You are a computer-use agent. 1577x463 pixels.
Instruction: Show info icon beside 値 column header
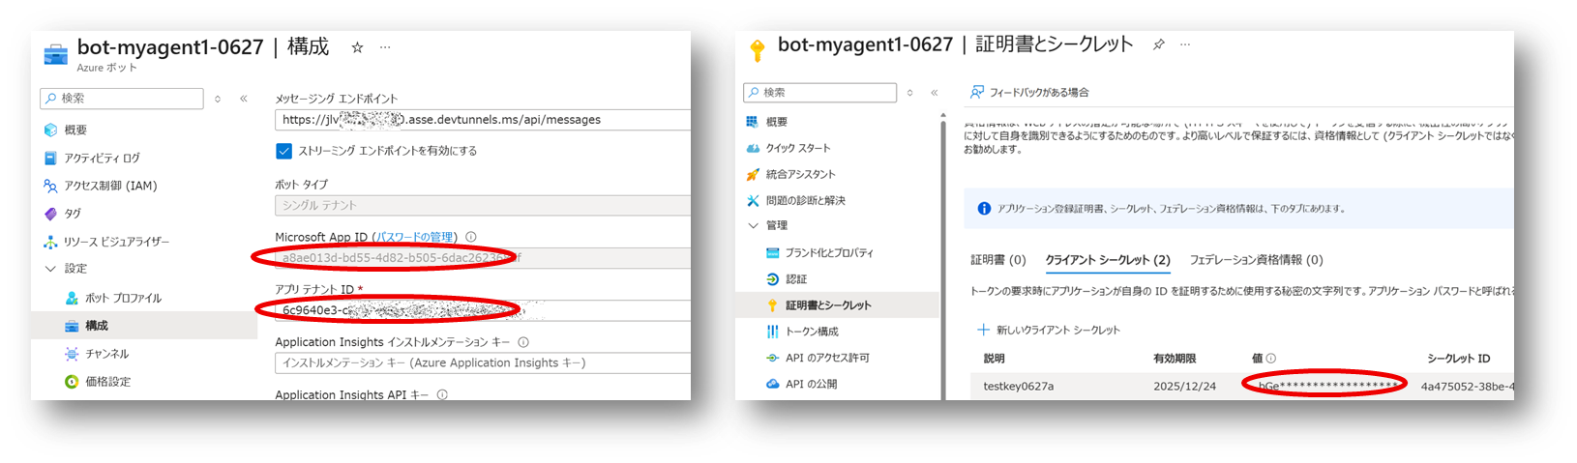[x=1271, y=358]
